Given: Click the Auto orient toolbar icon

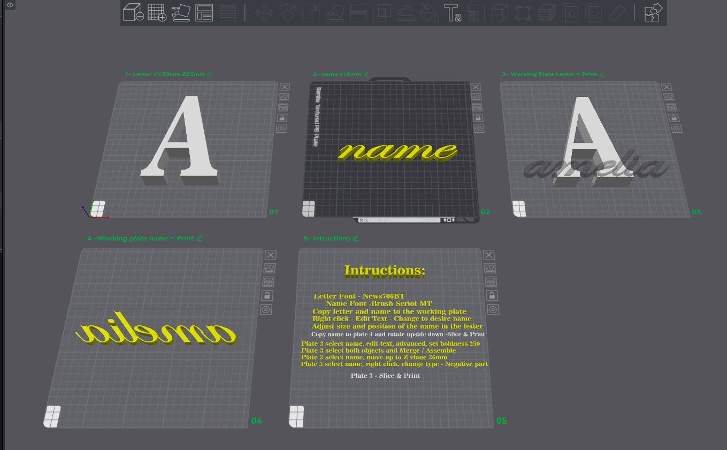Looking at the screenshot, I should [181, 12].
